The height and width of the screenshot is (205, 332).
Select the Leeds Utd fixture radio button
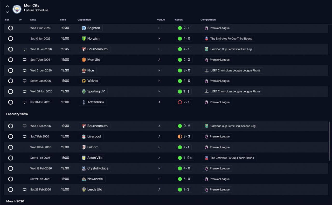pyautogui.click(x=10, y=190)
